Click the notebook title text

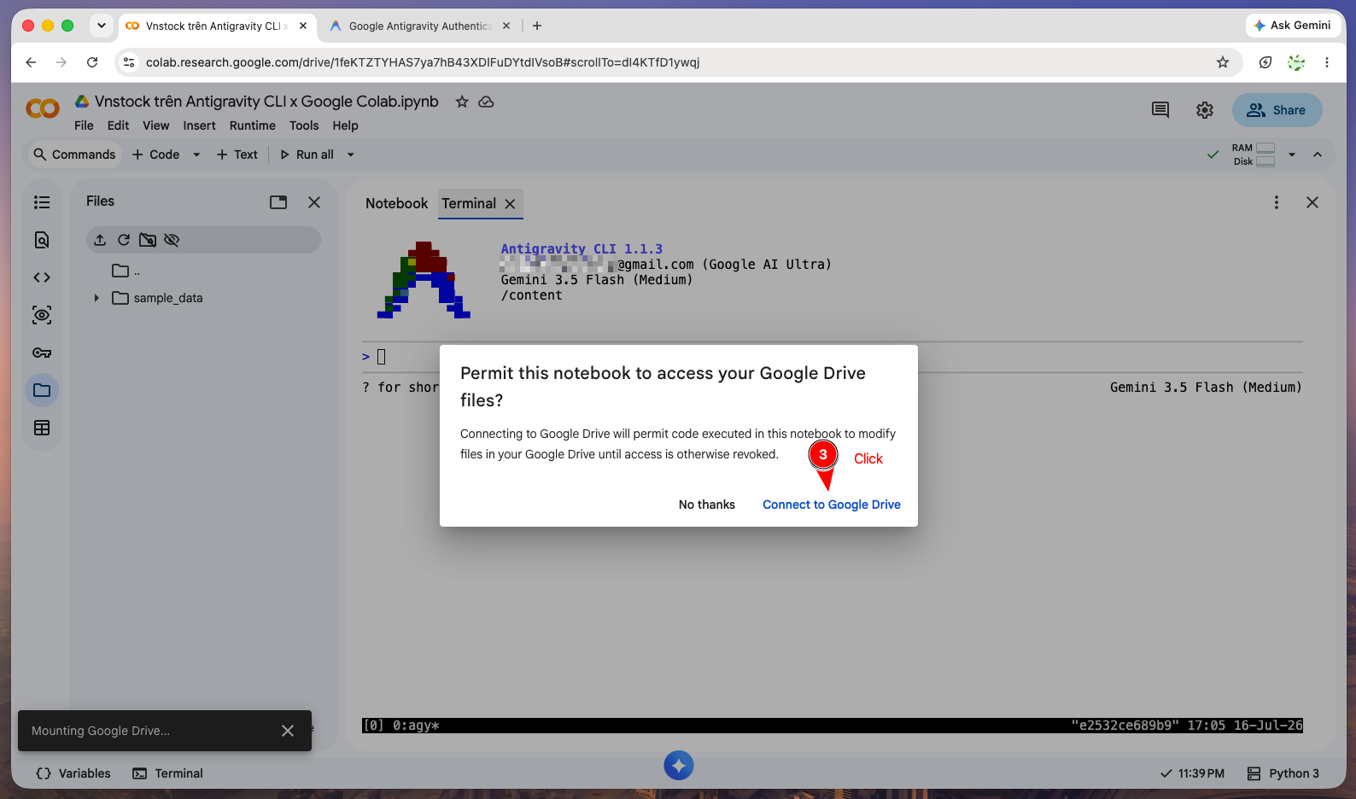click(266, 102)
